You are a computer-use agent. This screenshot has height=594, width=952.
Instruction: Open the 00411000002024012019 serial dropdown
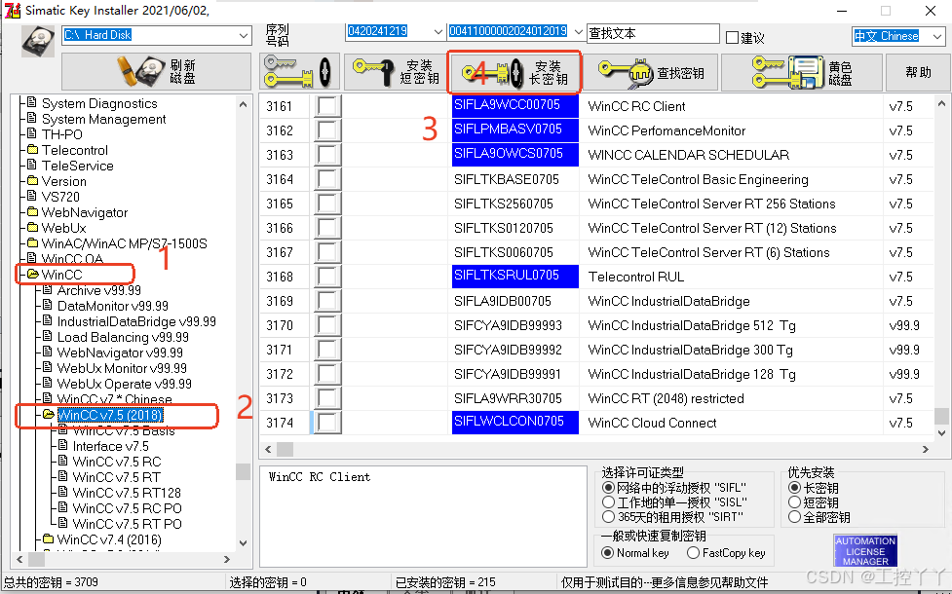pos(578,31)
